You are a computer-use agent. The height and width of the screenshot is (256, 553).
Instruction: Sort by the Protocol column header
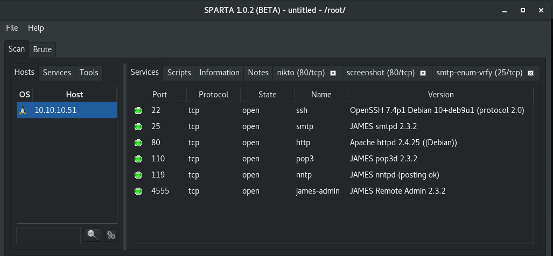pyautogui.click(x=213, y=95)
